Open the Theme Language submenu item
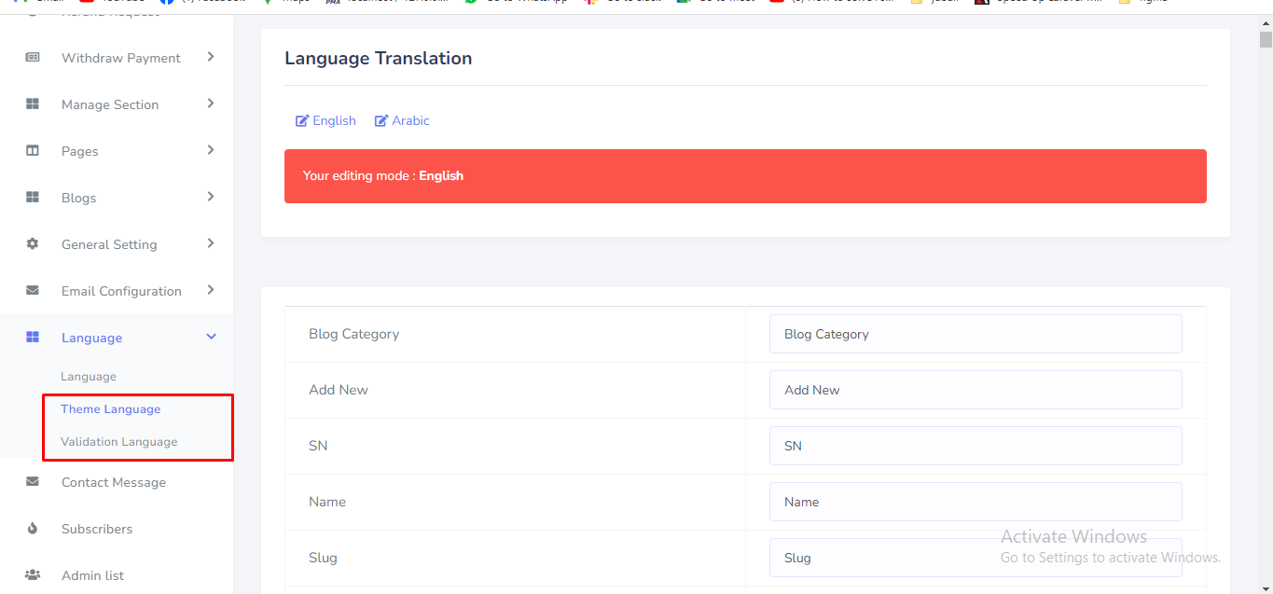This screenshot has height=594, width=1273. click(x=110, y=409)
